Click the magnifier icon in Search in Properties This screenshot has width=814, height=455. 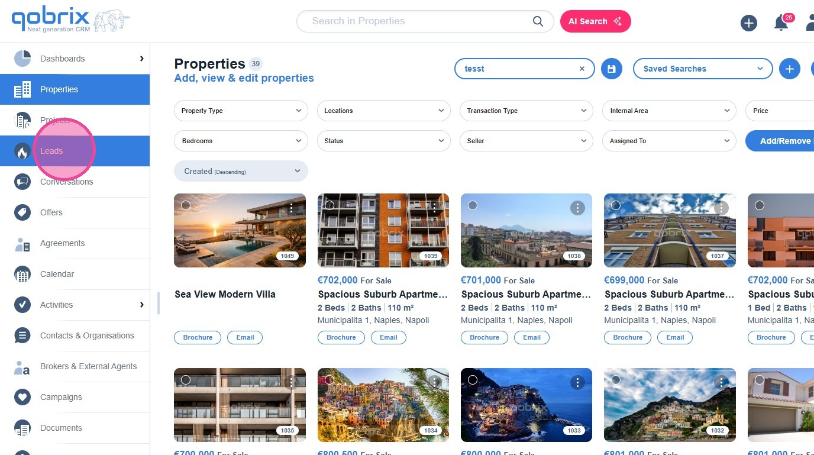pos(538,21)
